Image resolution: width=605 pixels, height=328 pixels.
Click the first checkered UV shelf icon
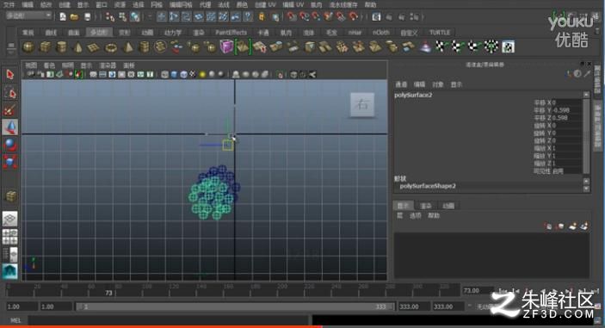tap(441, 47)
